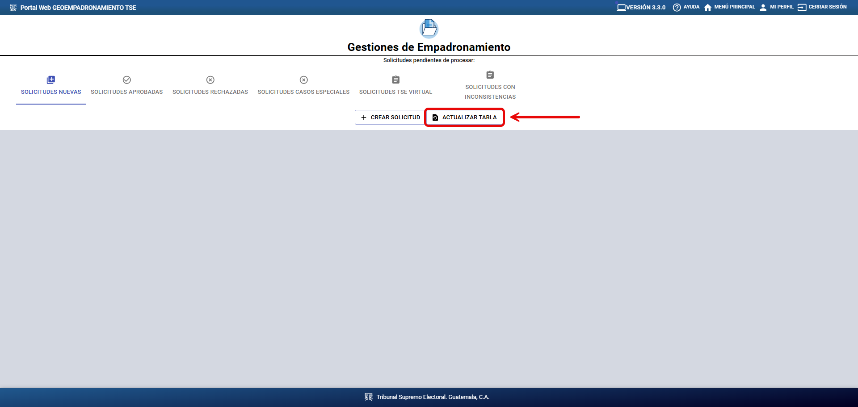Image resolution: width=858 pixels, height=407 pixels.
Task: Click the AYUDA question mark icon
Action: click(677, 8)
